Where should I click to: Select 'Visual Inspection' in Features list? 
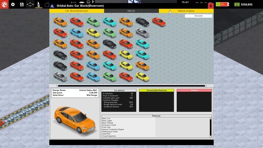click(x=109, y=136)
